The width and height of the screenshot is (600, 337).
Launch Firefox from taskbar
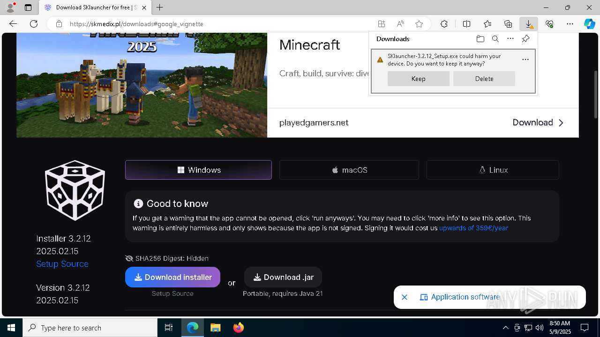point(239,328)
